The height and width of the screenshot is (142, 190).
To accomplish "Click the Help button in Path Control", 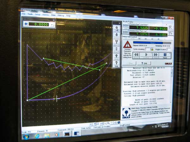I will 144,63.
